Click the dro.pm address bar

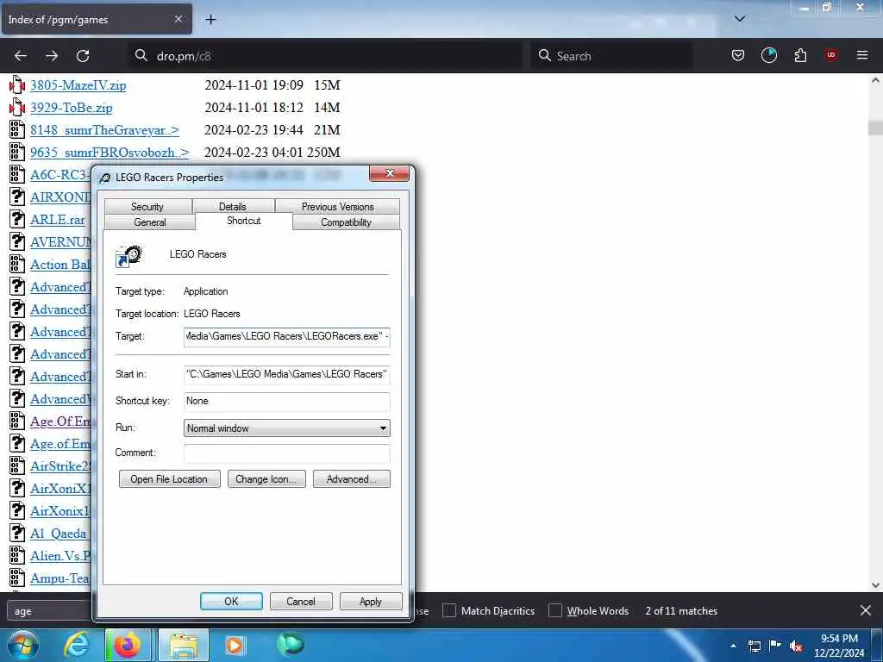(x=325, y=56)
